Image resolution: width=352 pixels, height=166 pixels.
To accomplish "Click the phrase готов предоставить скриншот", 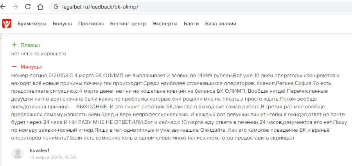I will pos(257,138).
